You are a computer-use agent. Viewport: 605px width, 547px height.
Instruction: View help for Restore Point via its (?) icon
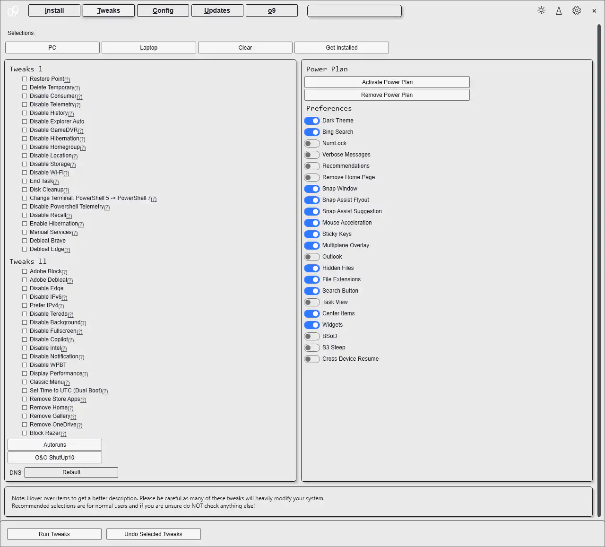coord(67,79)
